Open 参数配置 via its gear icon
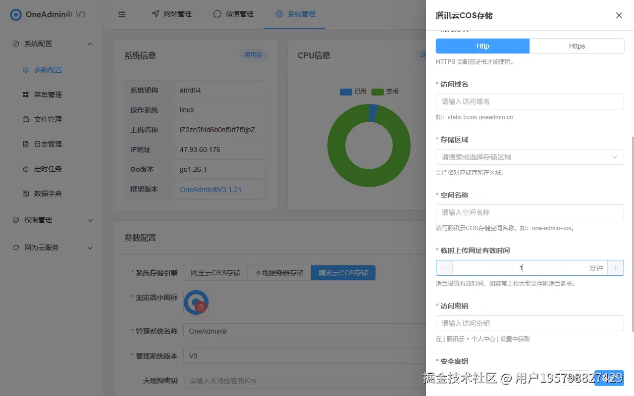The image size is (634, 396). (26, 70)
